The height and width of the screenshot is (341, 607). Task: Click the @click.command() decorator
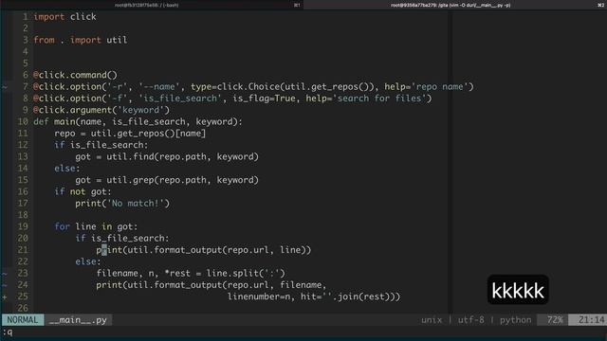pos(75,75)
